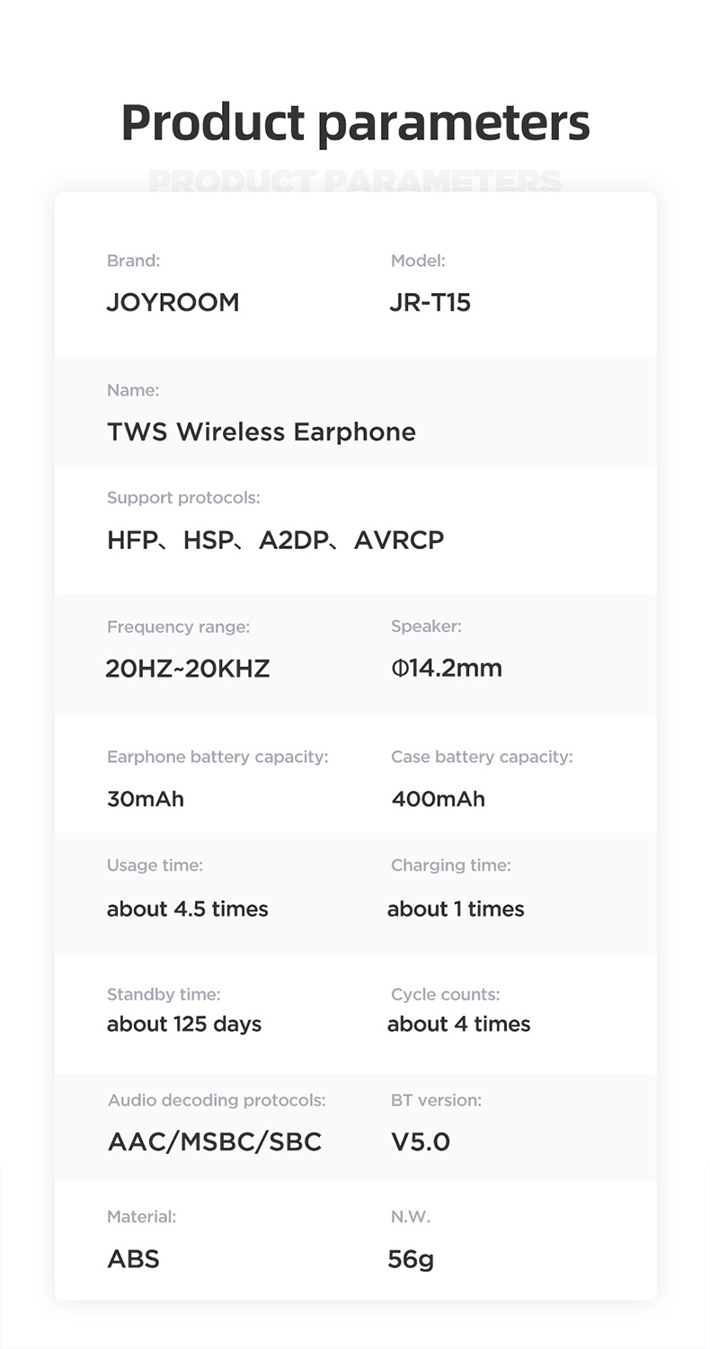
Task: Click the 56g net weight value
Action: [411, 1260]
